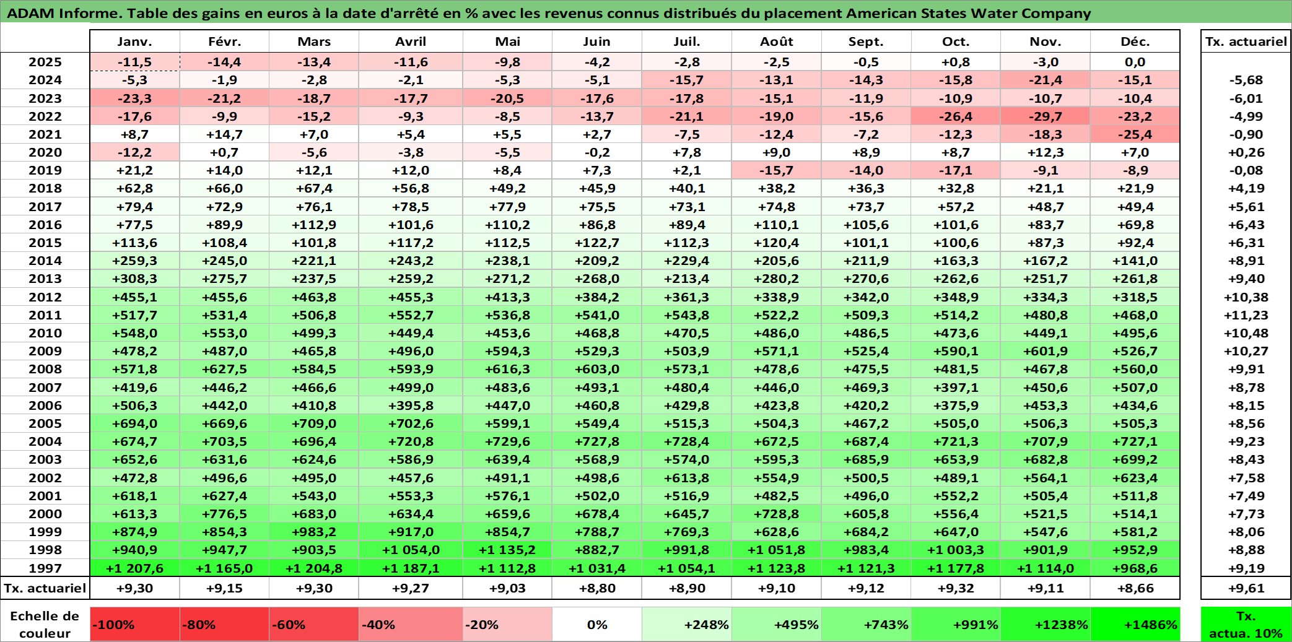This screenshot has height=642, width=1292.
Task: Click the 2023 actuarial rate -6,01
Action: pyautogui.click(x=1246, y=98)
